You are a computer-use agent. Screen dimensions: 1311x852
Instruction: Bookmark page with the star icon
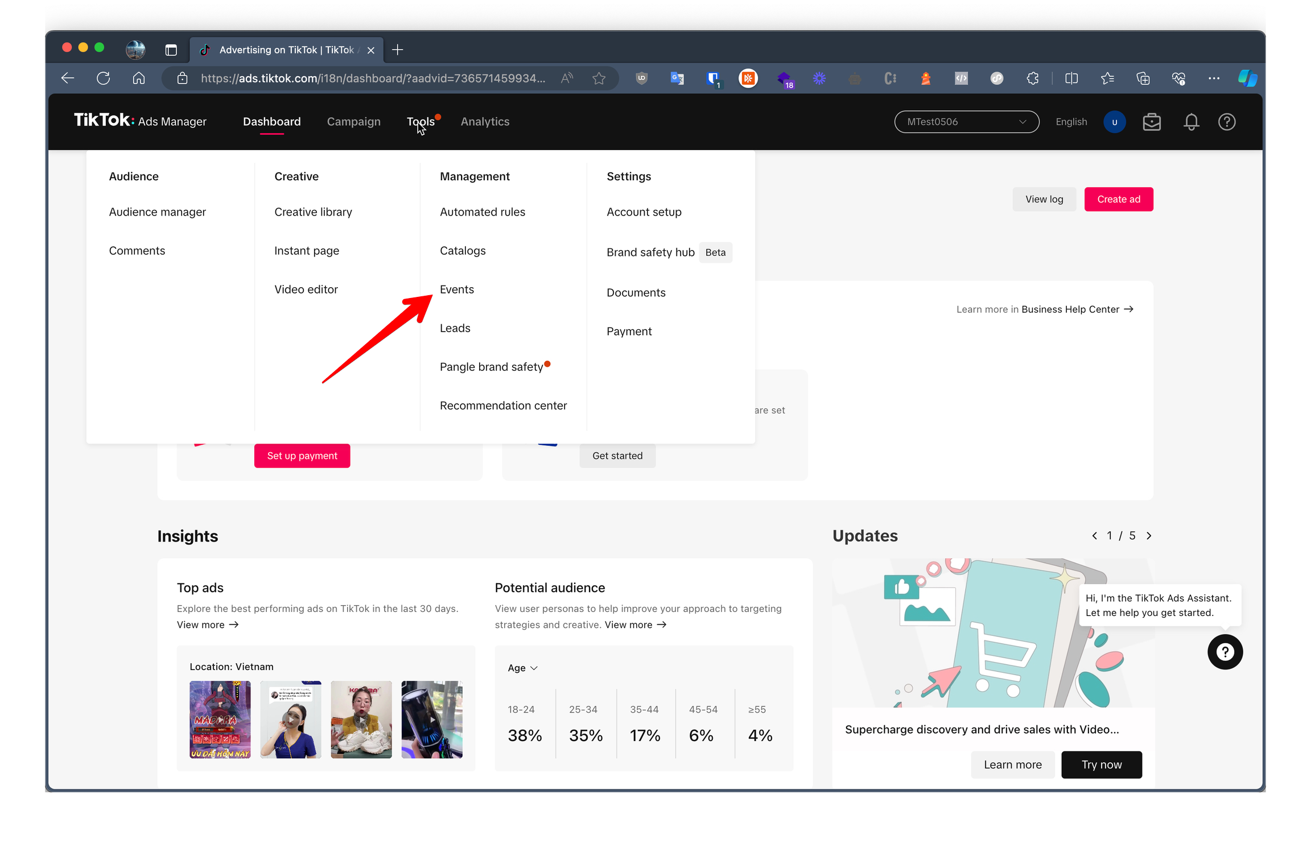(599, 78)
